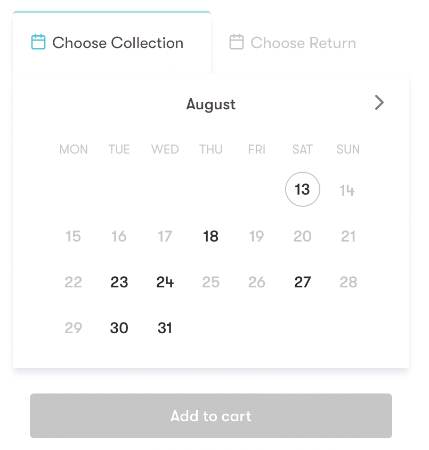Viewport: 429px width, 450px height.
Task: Pick date 30 in the calendar
Action: 119,328
